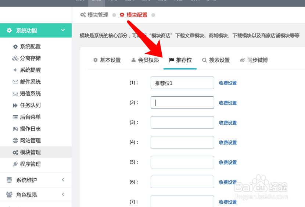Image resolution: width=305 pixels, height=207 pixels.
Task: Open 收费设置 for row (6)
Action: click(228, 182)
